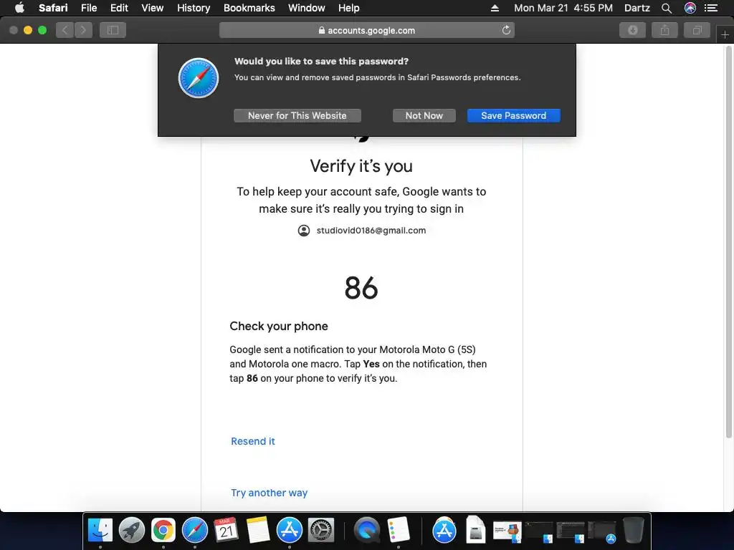The height and width of the screenshot is (550, 734).
Task: Open Notification Center list icon
Action: pyautogui.click(x=711, y=8)
